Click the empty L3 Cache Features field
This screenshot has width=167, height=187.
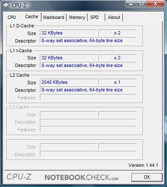tap(88, 129)
